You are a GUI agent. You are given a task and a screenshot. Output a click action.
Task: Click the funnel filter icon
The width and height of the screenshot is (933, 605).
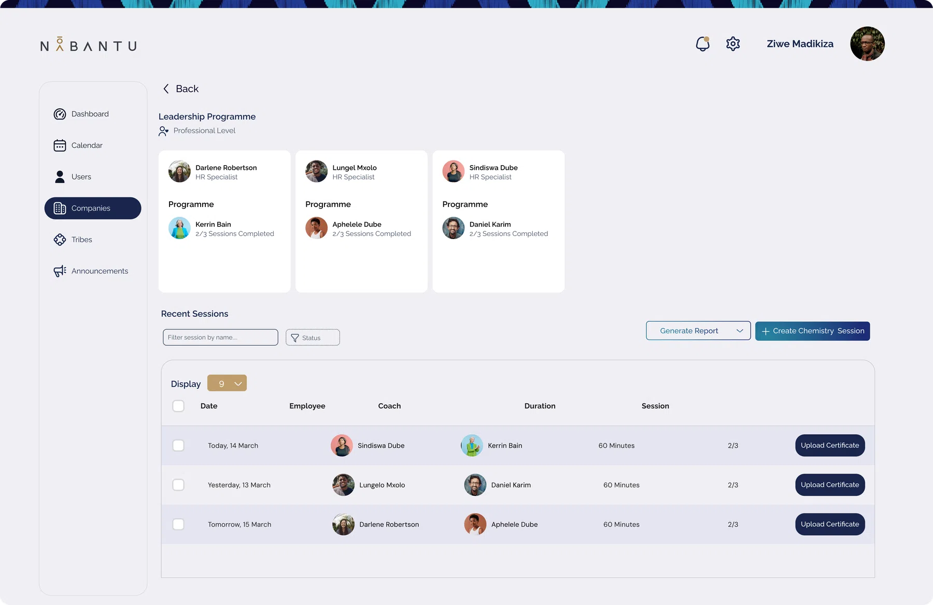295,338
